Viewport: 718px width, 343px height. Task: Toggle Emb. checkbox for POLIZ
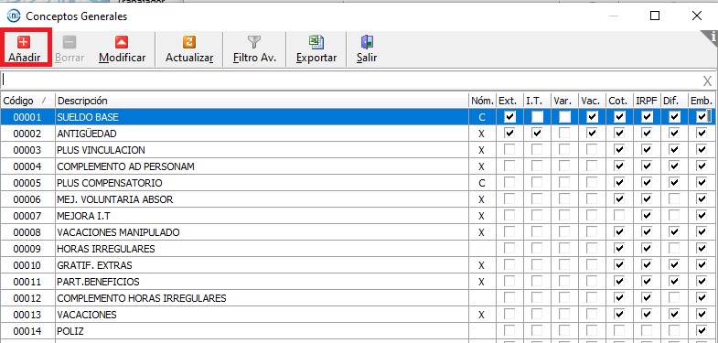tap(702, 331)
